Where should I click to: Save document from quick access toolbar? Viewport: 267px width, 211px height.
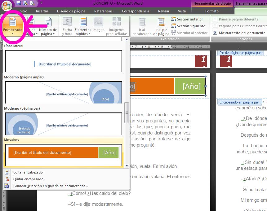[x=19, y=3]
